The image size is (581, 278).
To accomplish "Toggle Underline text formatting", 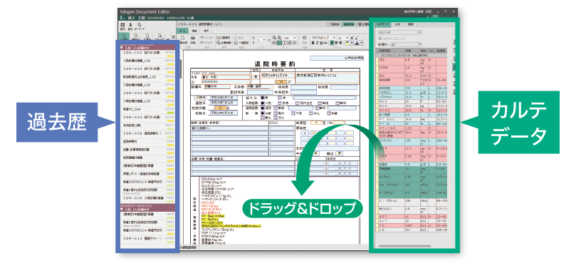I will (x=321, y=43).
